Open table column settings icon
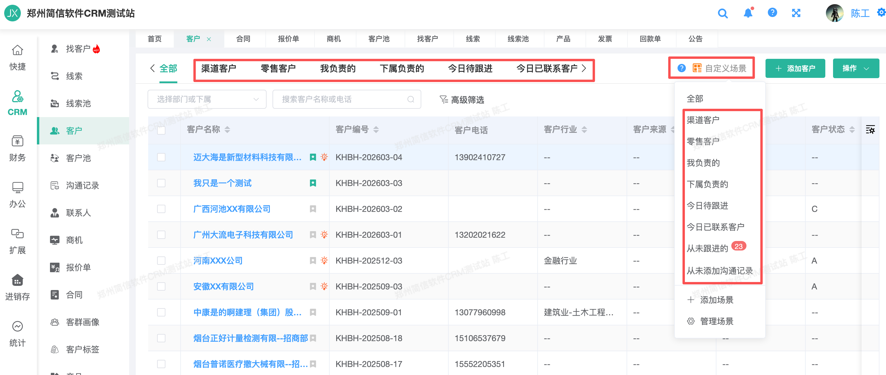Image resolution: width=886 pixels, height=375 pixels. [870, 130]
